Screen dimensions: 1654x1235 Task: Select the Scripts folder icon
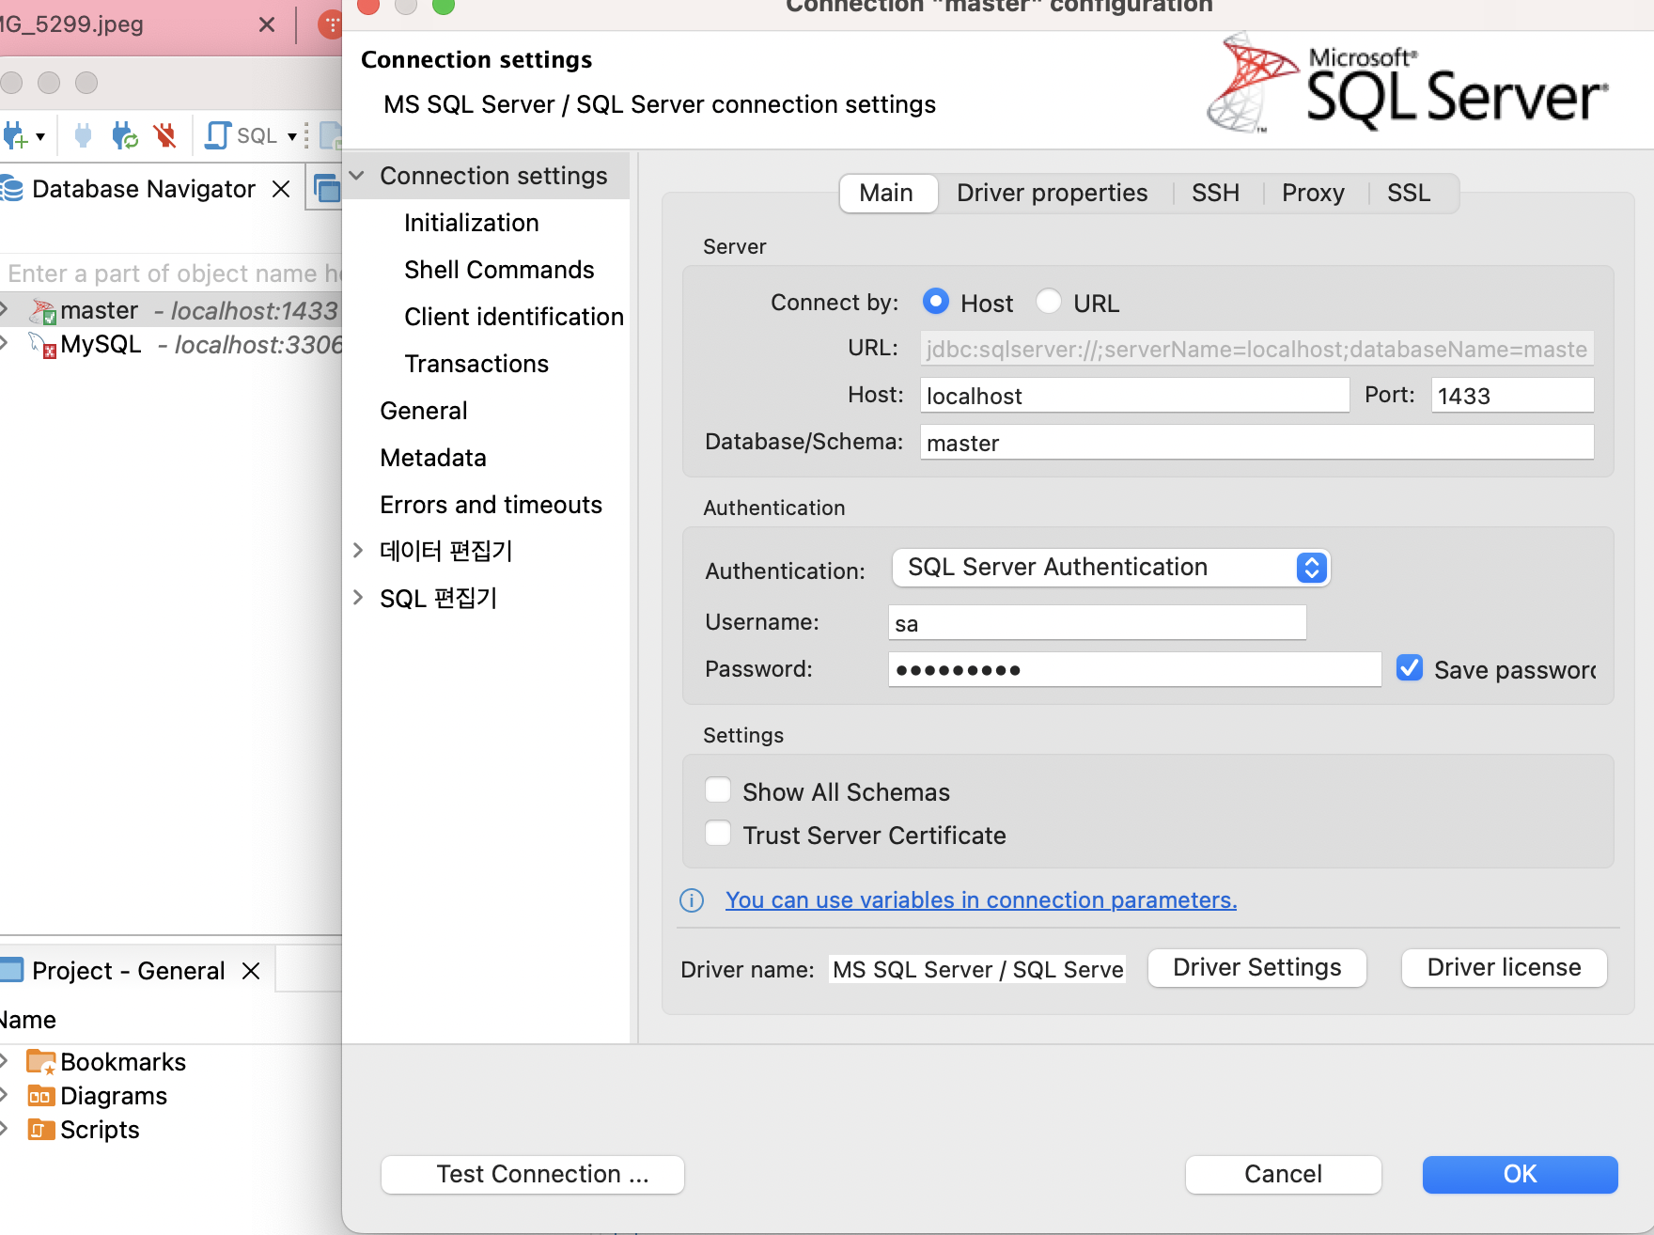[x=41, y=1130]
